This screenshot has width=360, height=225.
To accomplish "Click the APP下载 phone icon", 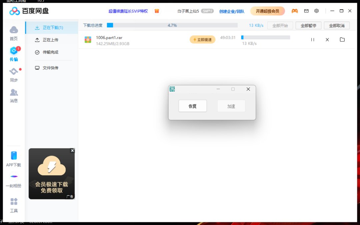I will pos(14,156).
